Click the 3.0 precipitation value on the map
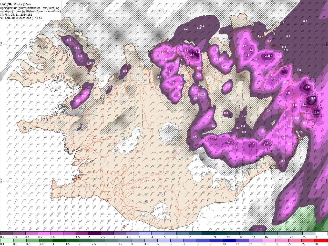The height and width of the screenshot is (246, 328). point(308,87)
